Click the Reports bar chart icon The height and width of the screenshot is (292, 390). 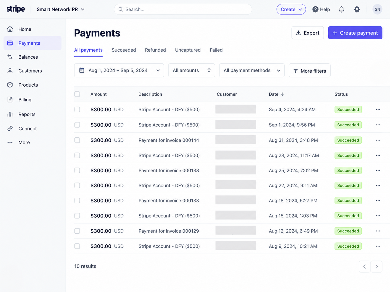[10, 114]
